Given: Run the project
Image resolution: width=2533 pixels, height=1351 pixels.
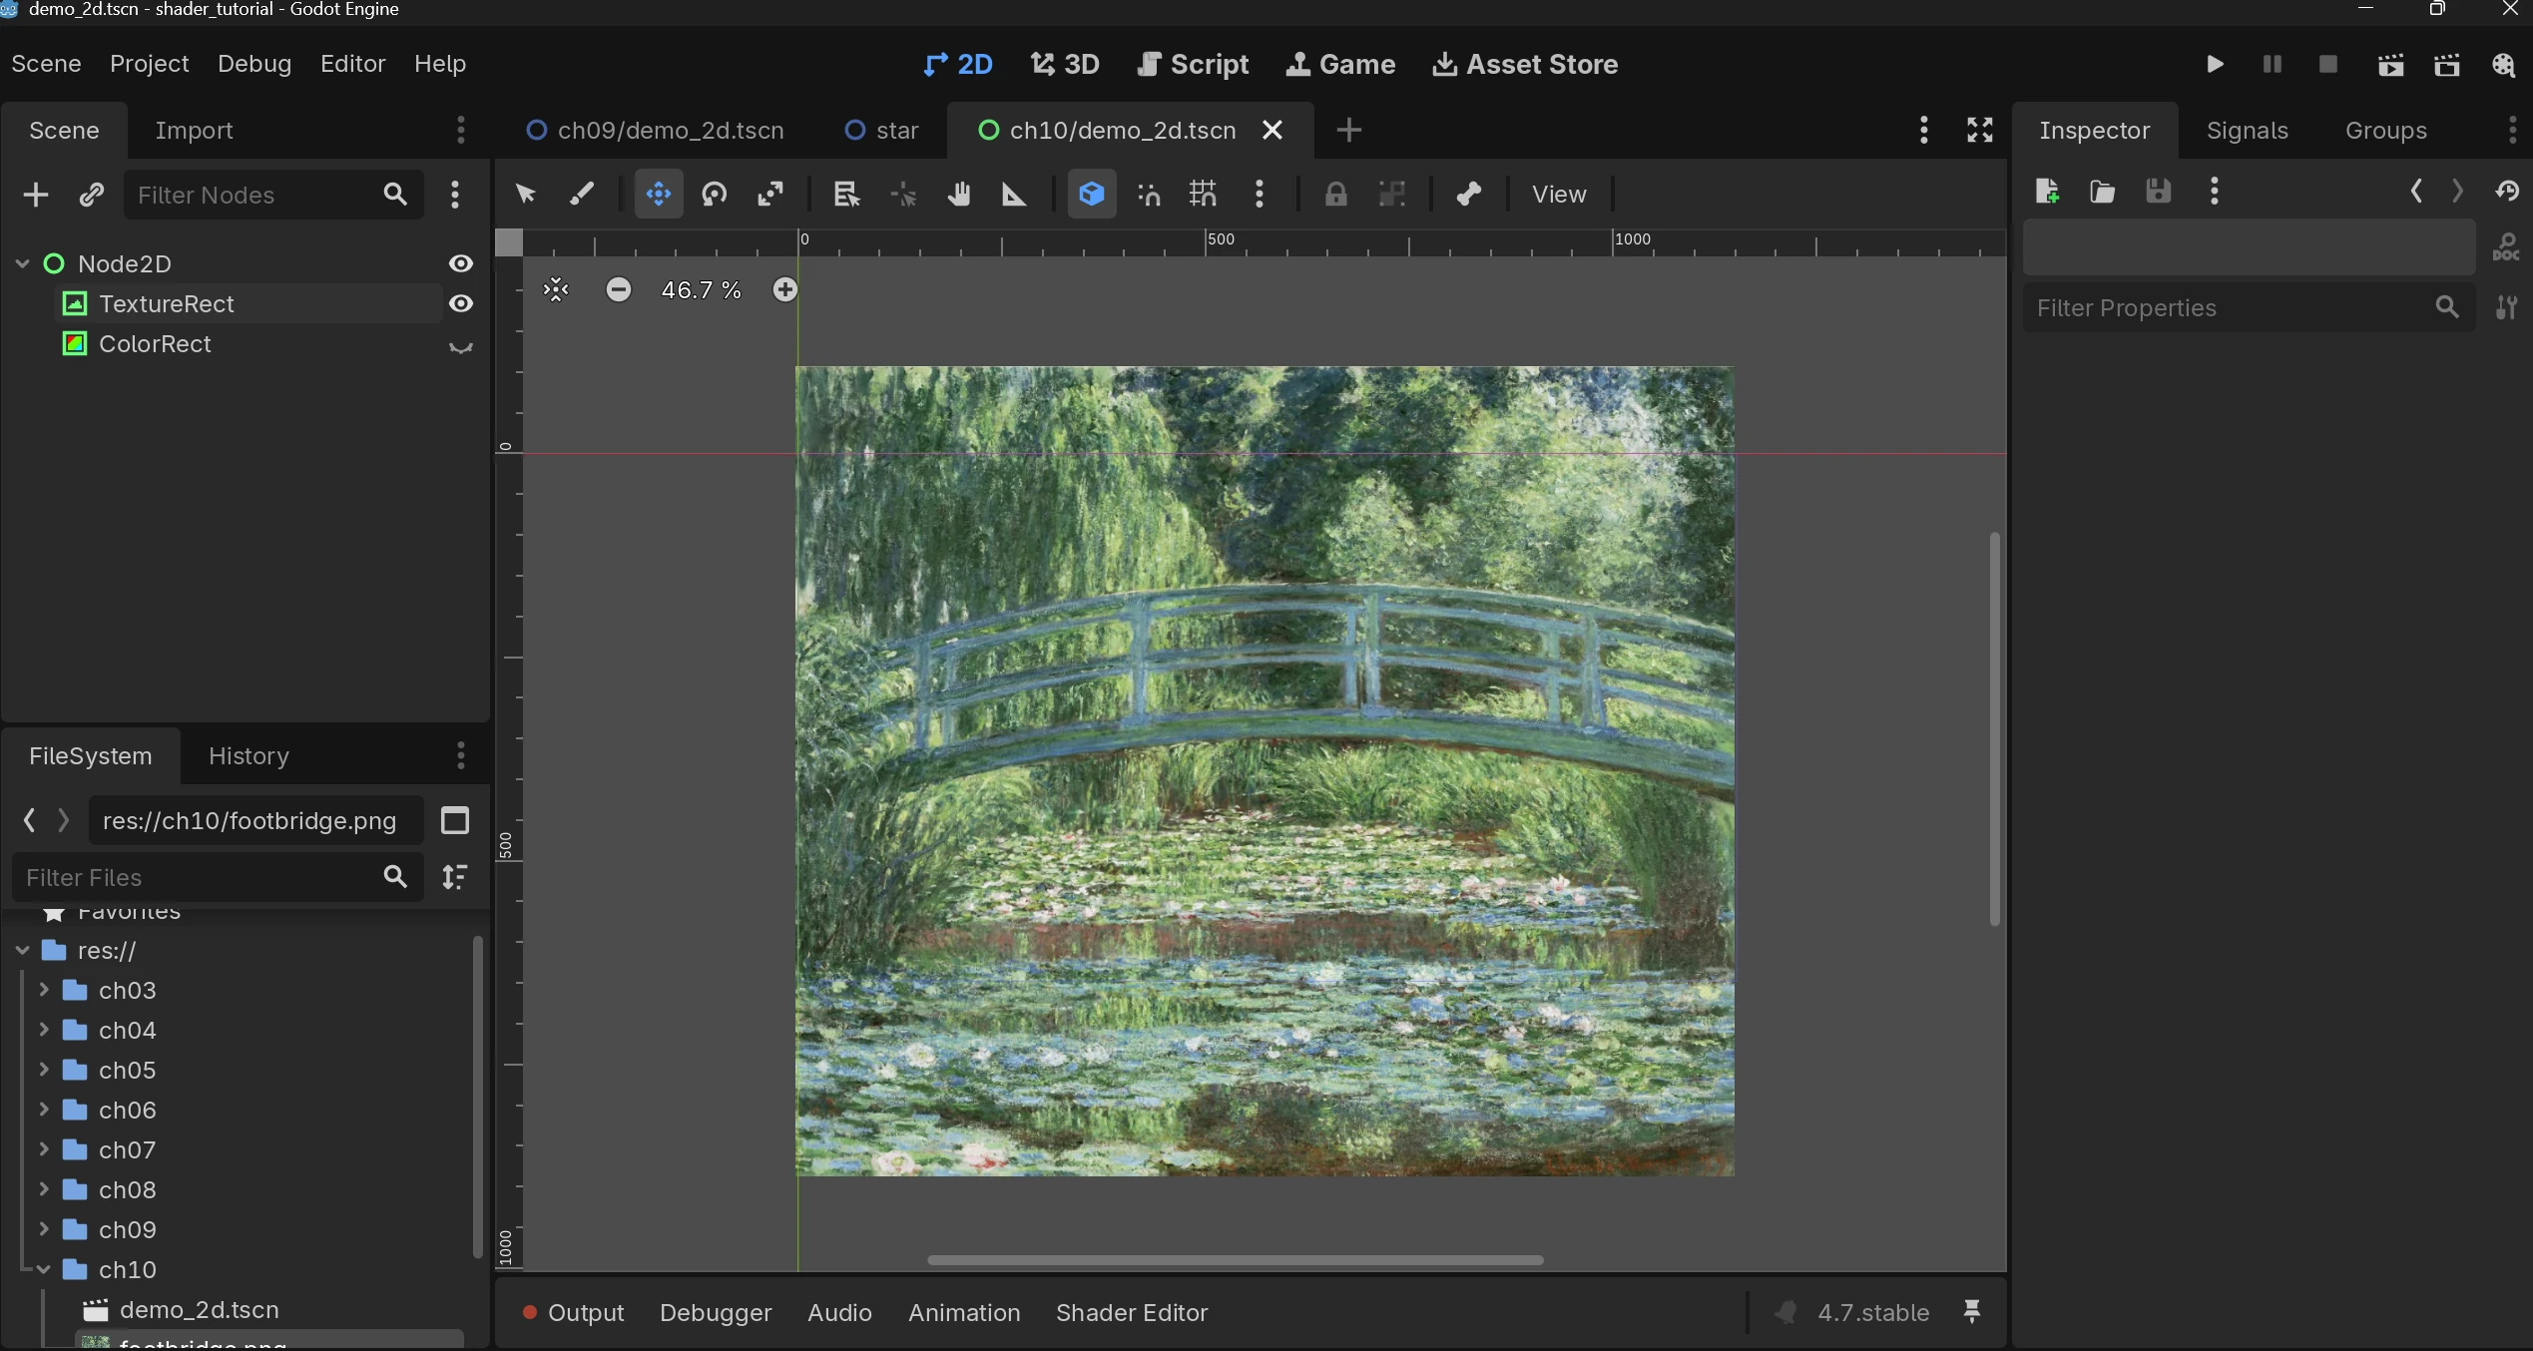Looking at the screenshot, I should coord(2215,65).
